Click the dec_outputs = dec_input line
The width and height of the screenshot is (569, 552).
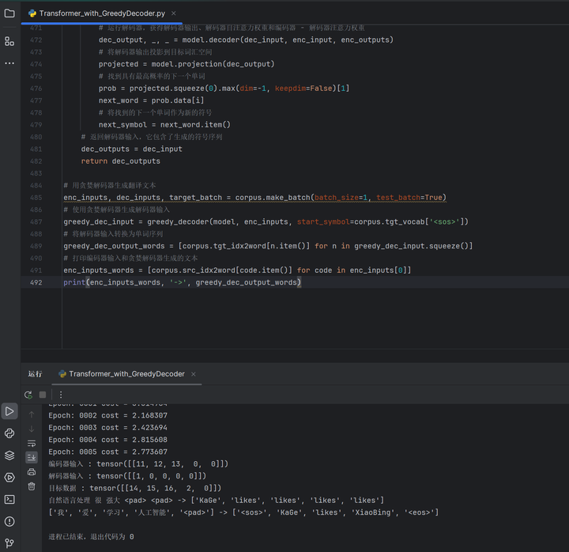click(x=132, y=149)
